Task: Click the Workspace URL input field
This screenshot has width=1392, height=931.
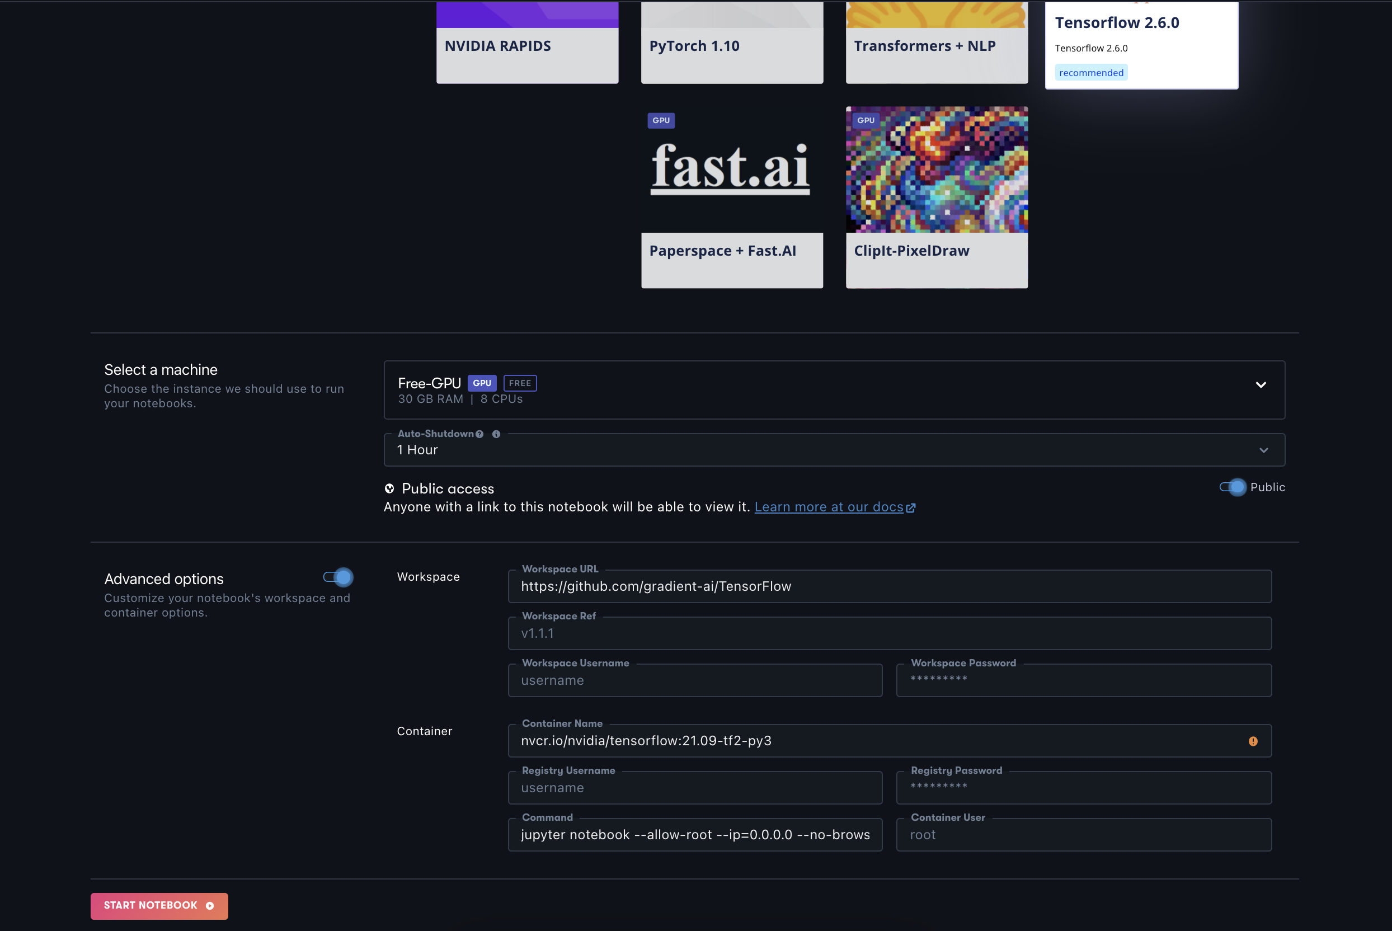Action: (x=889, y=586)
